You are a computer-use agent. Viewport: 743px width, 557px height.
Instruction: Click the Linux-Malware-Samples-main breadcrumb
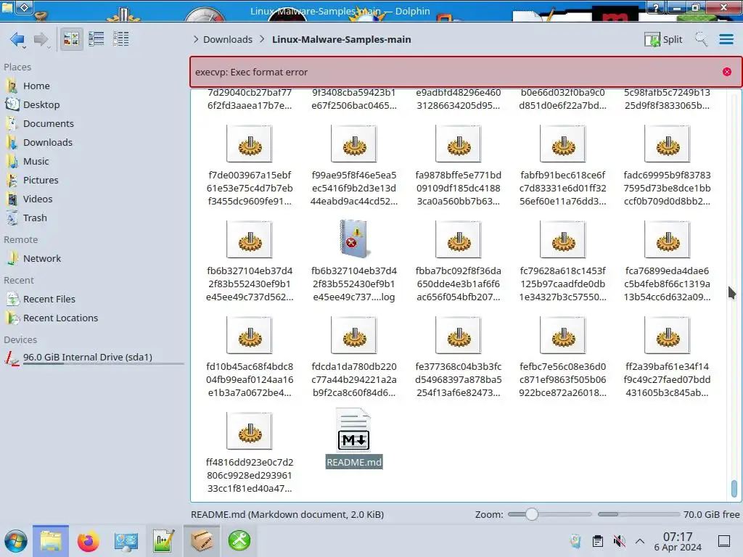pyautogui.click(x=341, y=39)
